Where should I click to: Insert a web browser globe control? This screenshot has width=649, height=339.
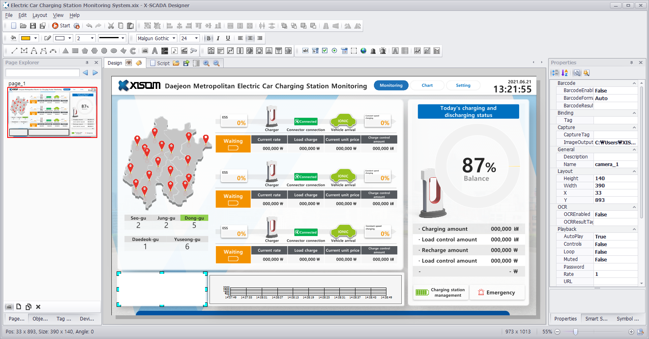click(x=364, y=51)
